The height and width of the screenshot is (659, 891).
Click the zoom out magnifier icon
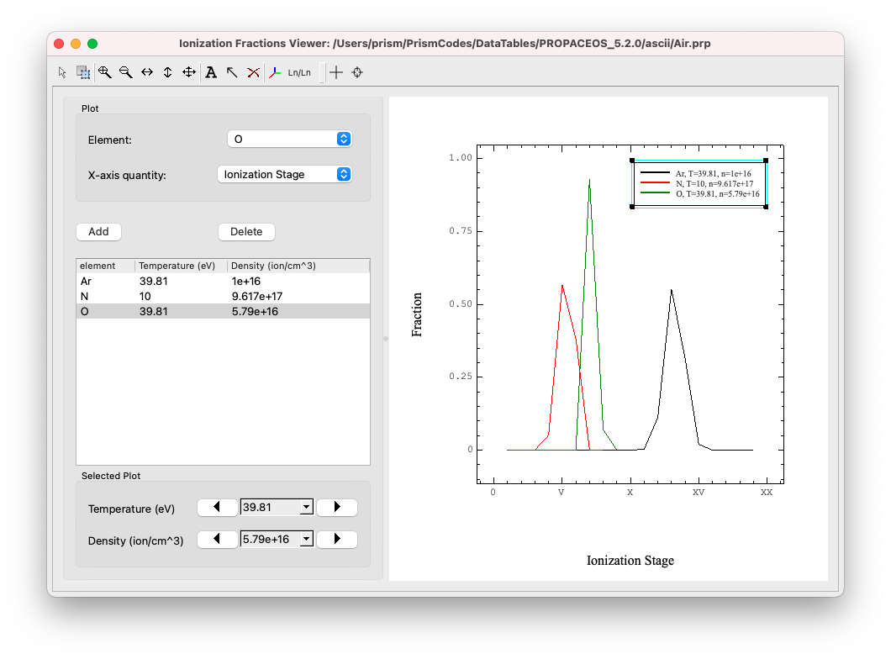click(125, 72)
